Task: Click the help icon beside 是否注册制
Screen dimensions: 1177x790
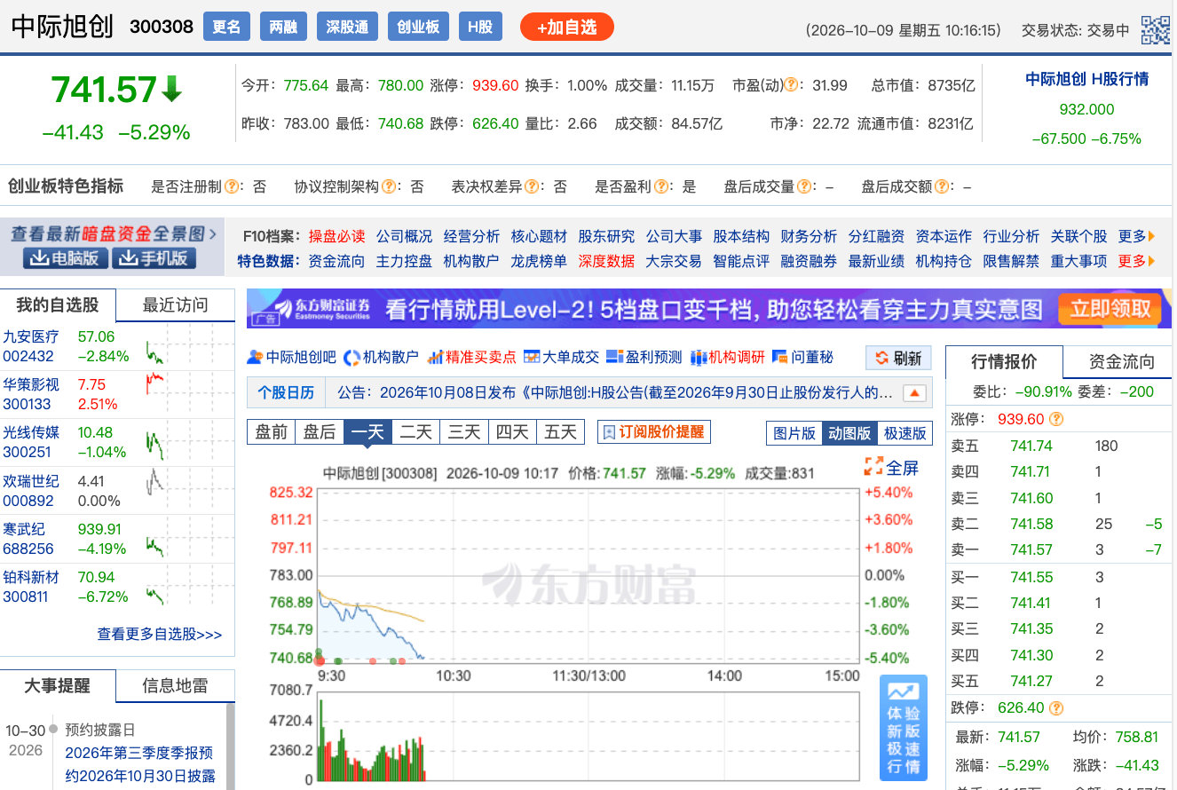Action: pyautogui.click(x=231, y=186)
